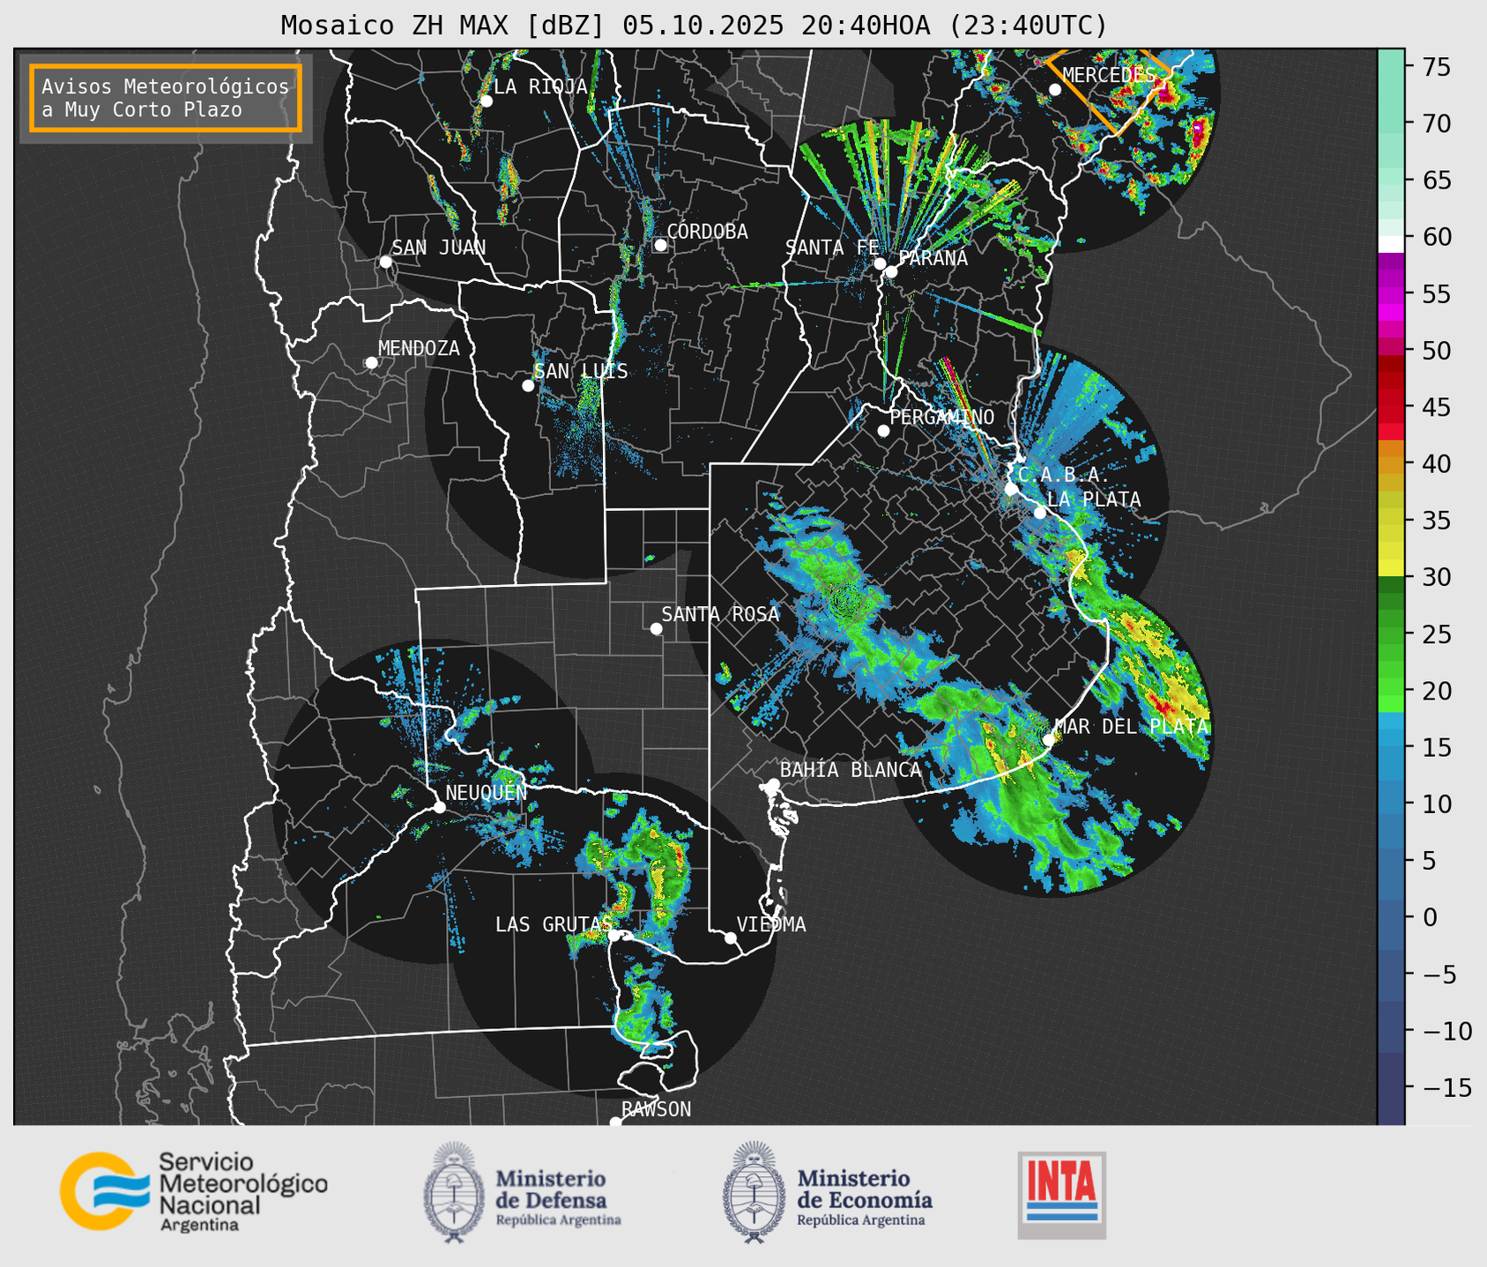
Task: Click the white city dot for Neuquén
Action: click(440, 807)
